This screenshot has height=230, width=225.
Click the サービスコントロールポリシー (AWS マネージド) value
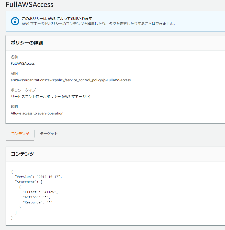coord(50,97)
